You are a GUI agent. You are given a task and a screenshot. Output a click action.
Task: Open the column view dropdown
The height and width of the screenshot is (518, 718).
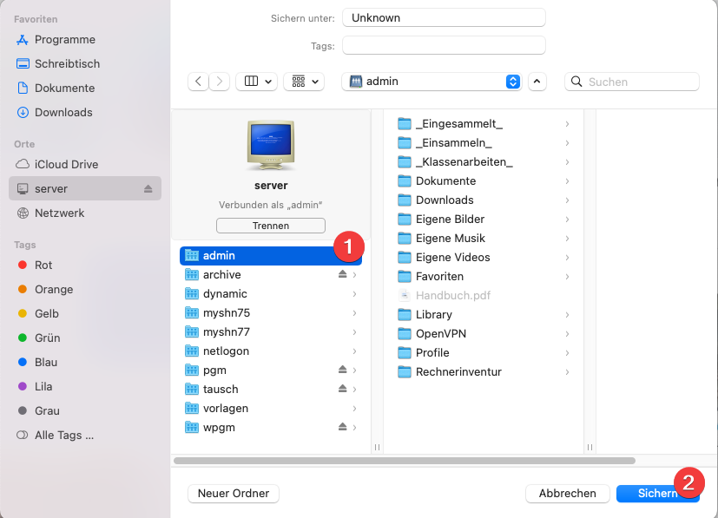click(x=256, y=82)
